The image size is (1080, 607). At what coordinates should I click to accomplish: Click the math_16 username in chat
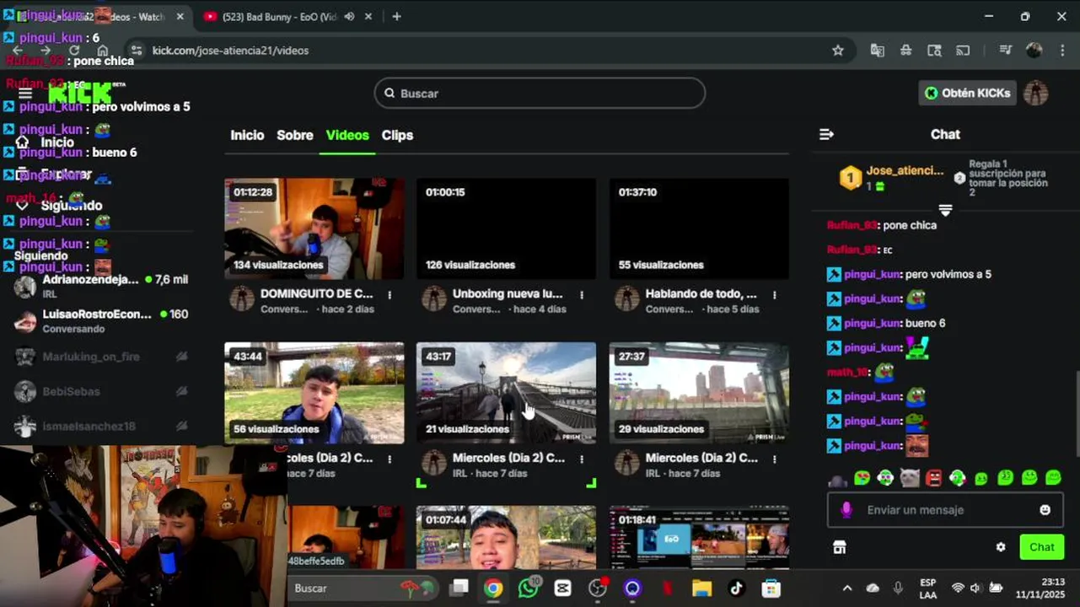tap(848, 372)
